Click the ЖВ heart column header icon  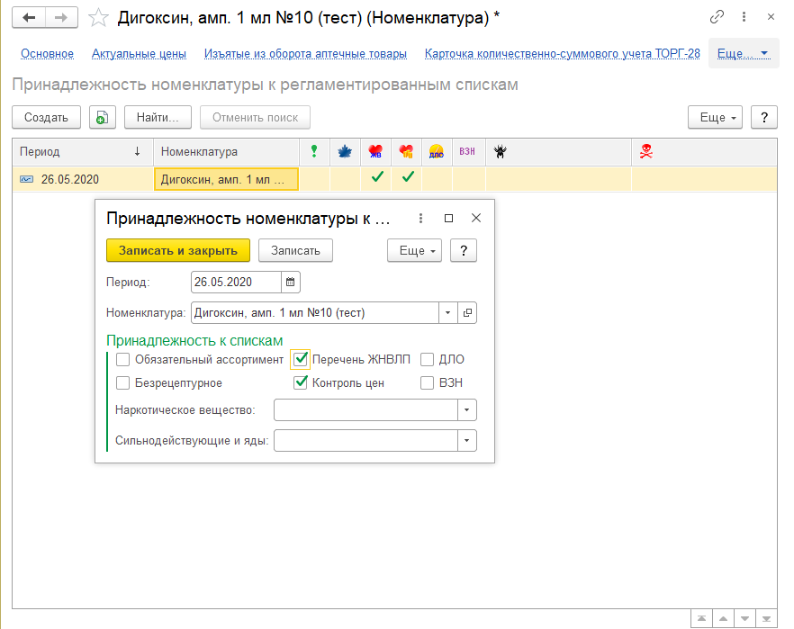[375, 151]
